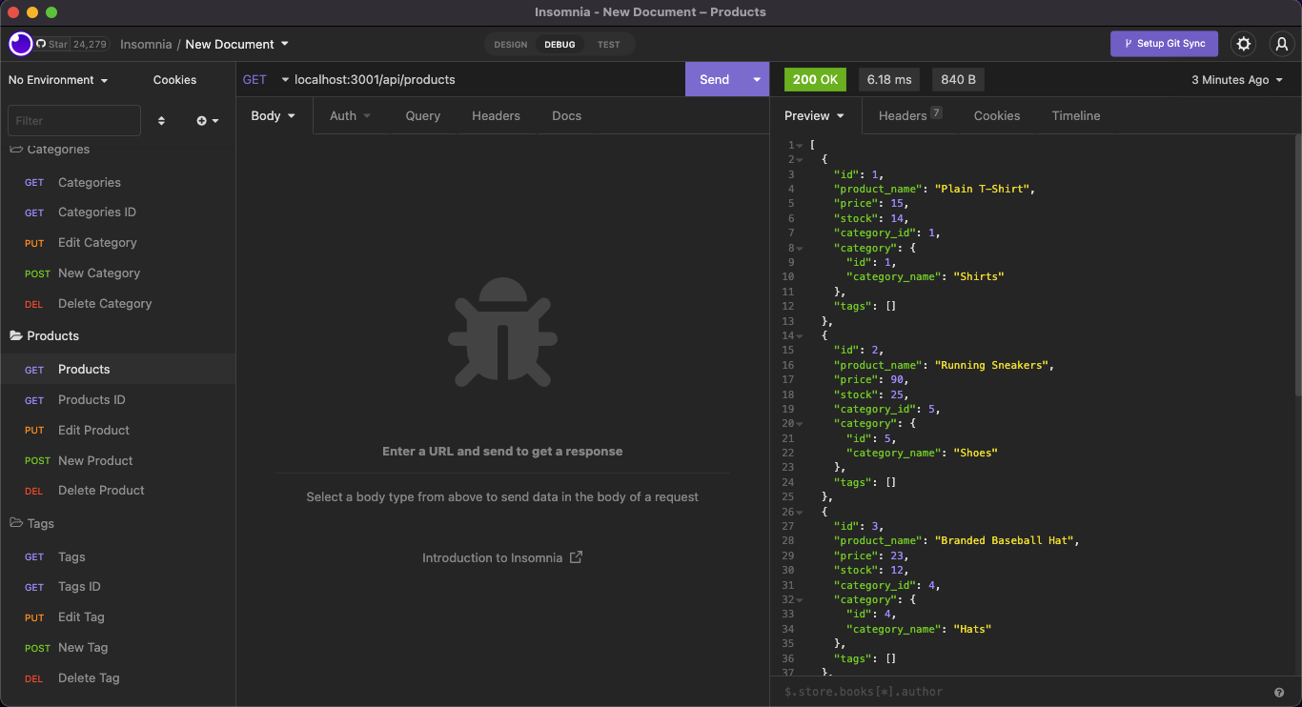The image size is (1302, 707).
Task: Select the GET Categories request
Action: tap(118, 183)
